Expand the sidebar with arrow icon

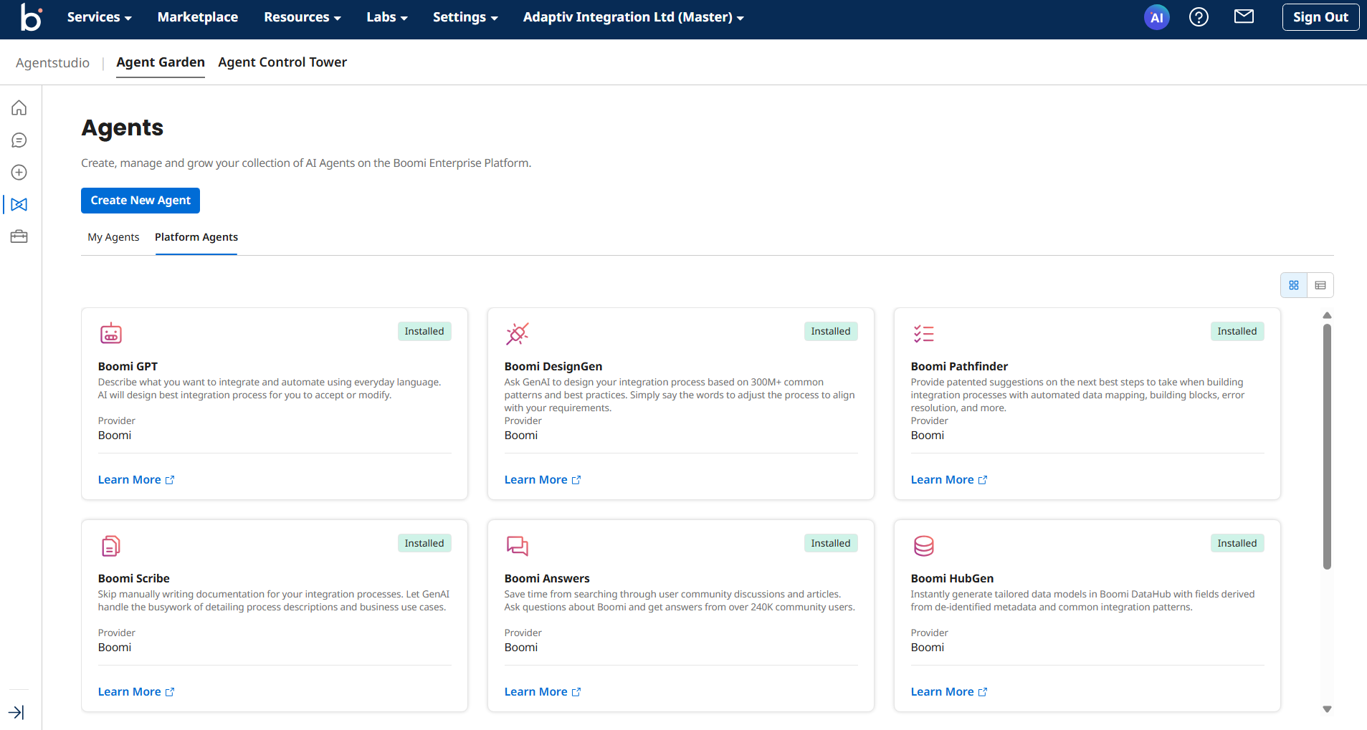tap(16, 712)
